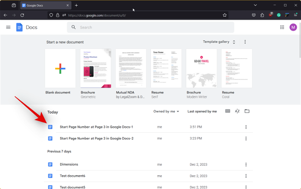301x189 pixels.
Task: Click the 3:23 PM timestamp
Action: coord(196,138)
